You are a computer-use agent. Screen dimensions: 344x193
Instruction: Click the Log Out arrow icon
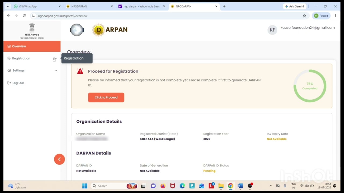9,83
